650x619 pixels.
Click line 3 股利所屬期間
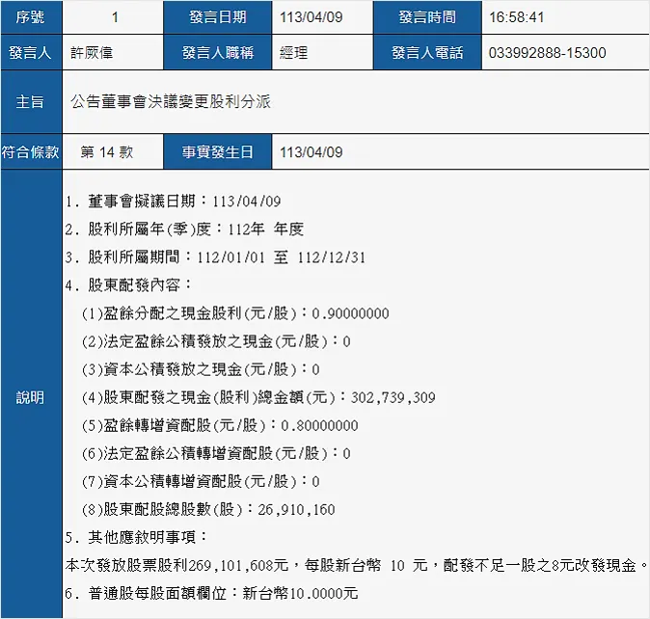pos(215,257)
